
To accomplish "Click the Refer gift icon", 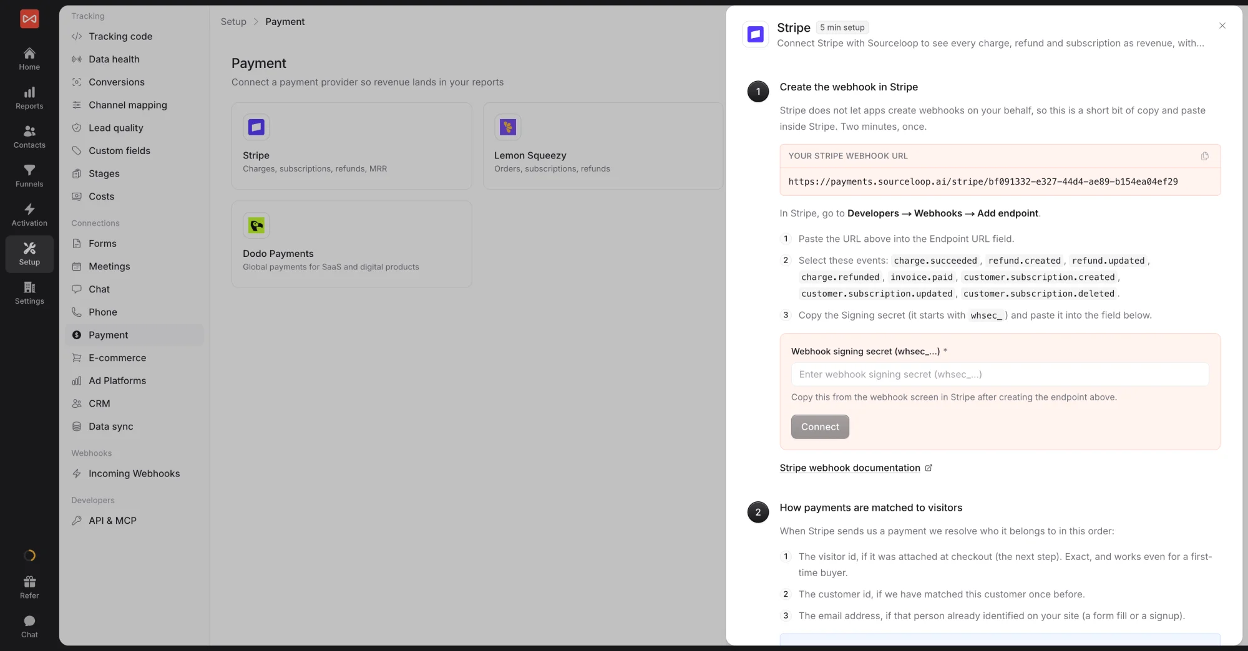I will (29, 582).
